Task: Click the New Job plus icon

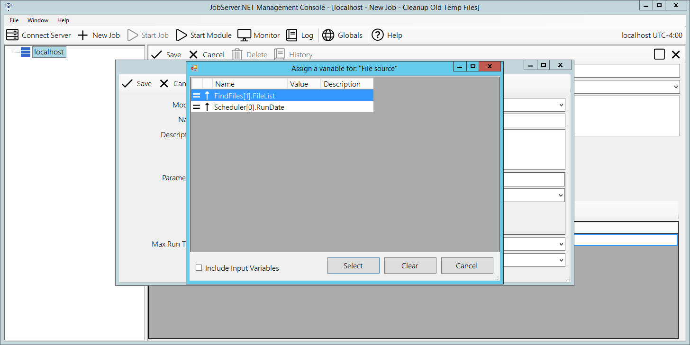Action: tap(83, 35)
